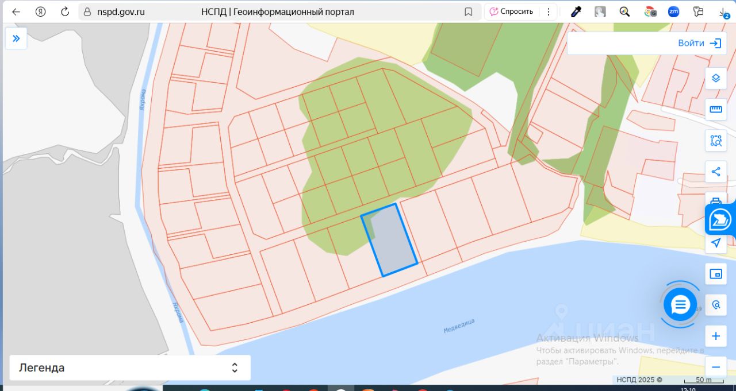Open the overview mini-map tool
736x391 pixels.
pyautogui.click(x=716, y=274)
